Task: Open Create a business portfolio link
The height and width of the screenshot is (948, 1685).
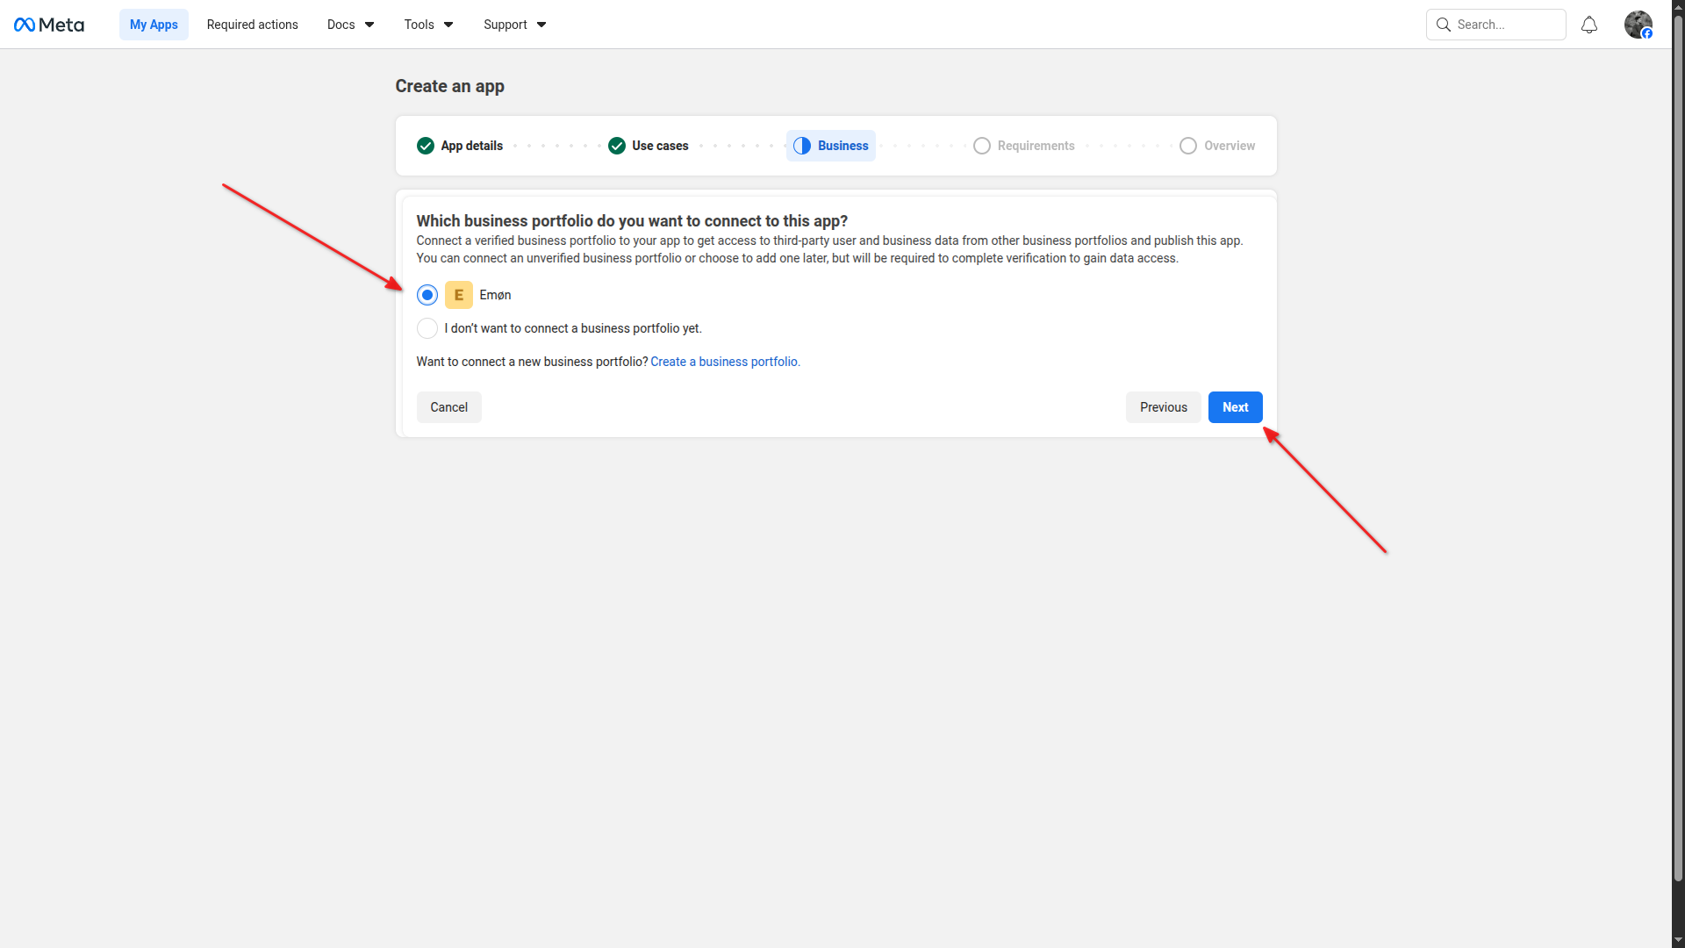Action: [x=725, y=362]
